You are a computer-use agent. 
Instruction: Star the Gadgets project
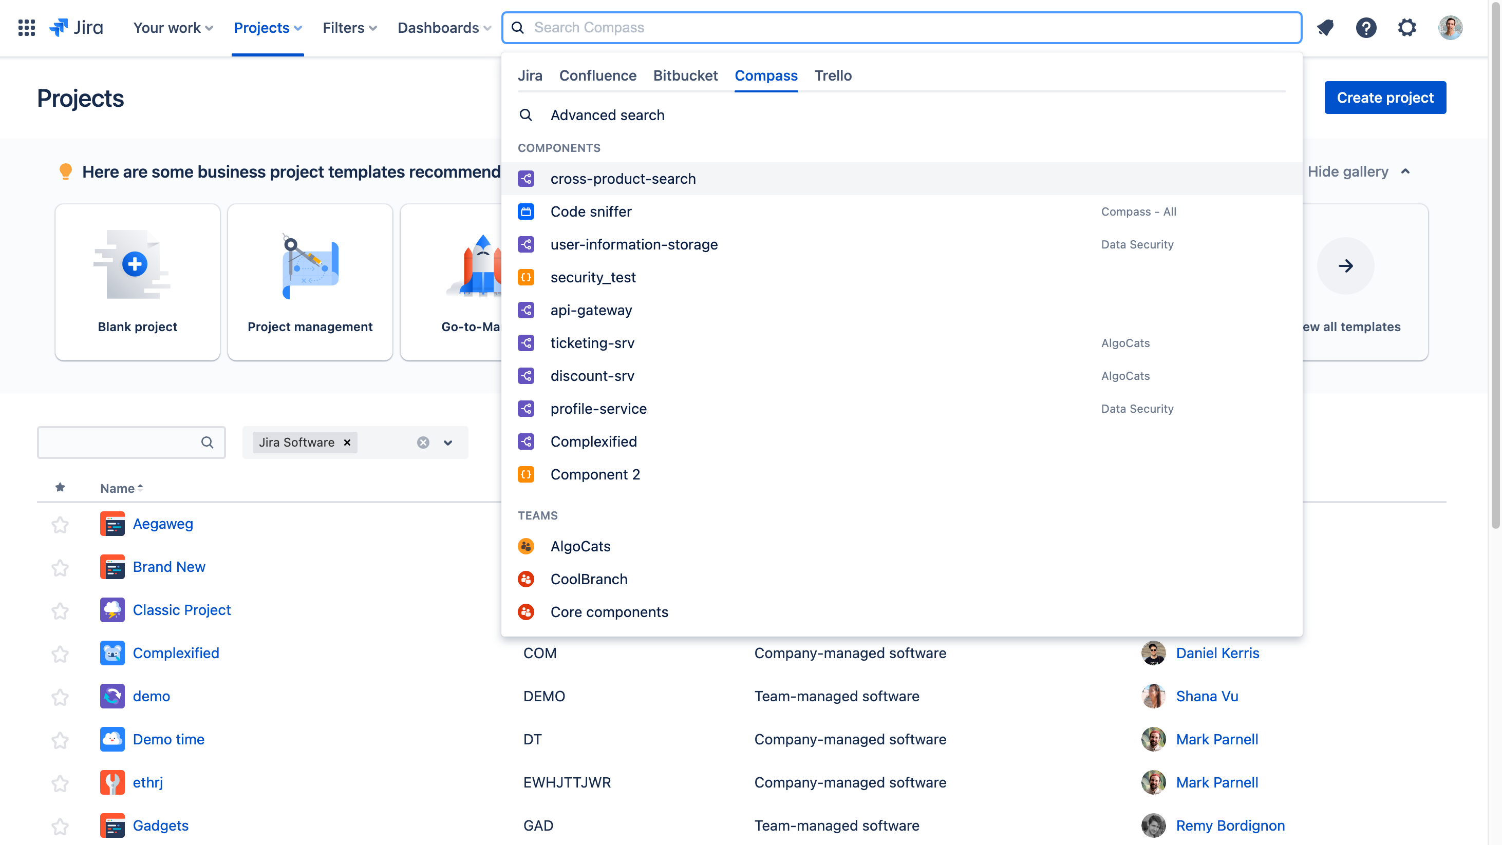pyautogui.click(x=60, y=827)
